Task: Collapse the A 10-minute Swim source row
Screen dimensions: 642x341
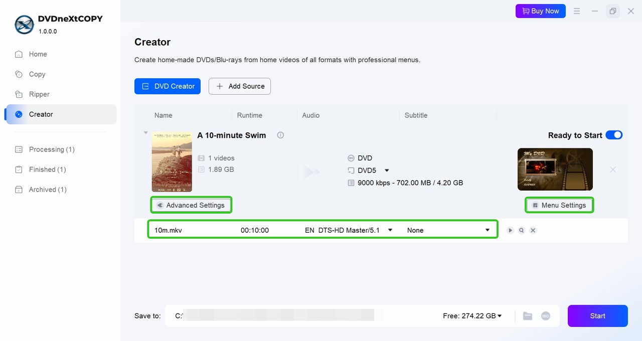Action: 146,133
